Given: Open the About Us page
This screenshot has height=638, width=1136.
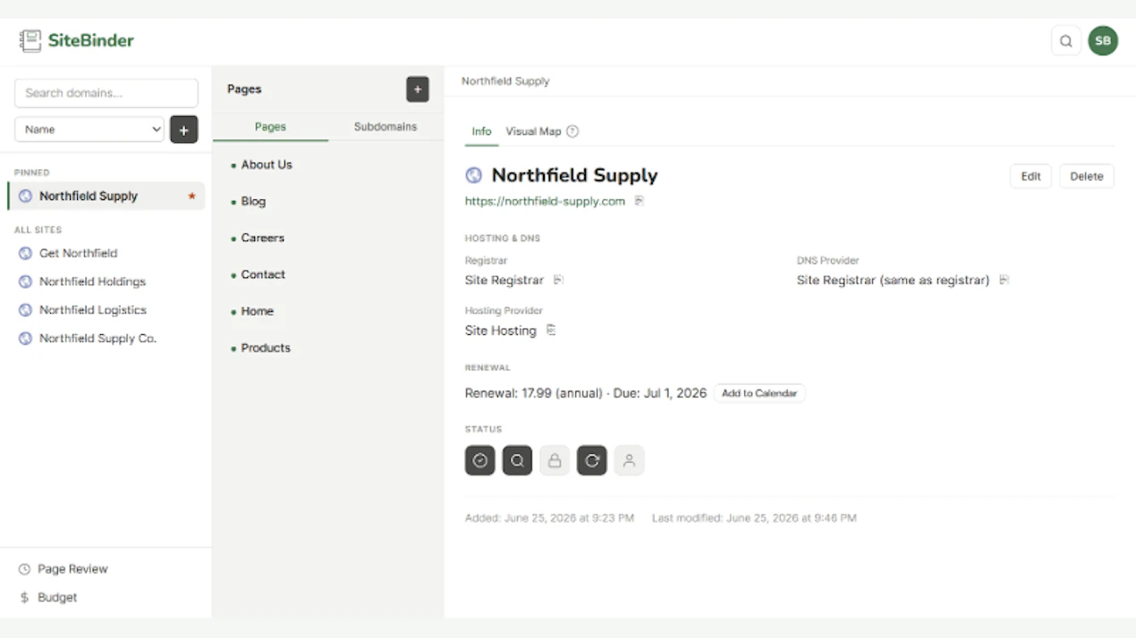Looking at the screenshot, I should tap(267, 164).
